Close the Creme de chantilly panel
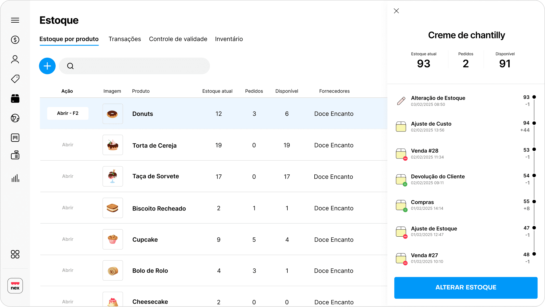Viewport: 545px width, 307px height. (x=396, y=11)
